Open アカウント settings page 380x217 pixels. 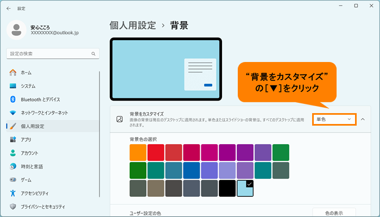click(52, 153)
